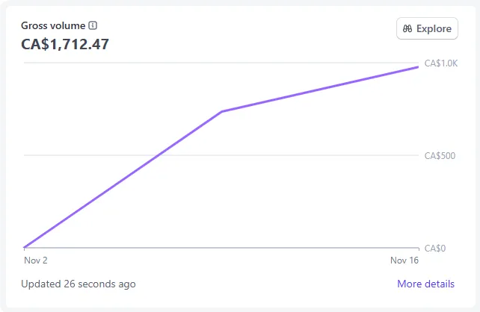The height and width of the screenshot is (312, 480).
Task: Click the Nov 2 date label
Action: click(35, 260)
